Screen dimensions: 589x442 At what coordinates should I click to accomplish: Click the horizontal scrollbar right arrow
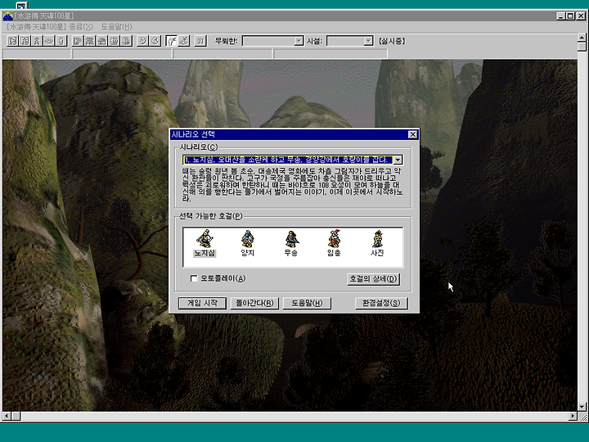click(573, 416)
